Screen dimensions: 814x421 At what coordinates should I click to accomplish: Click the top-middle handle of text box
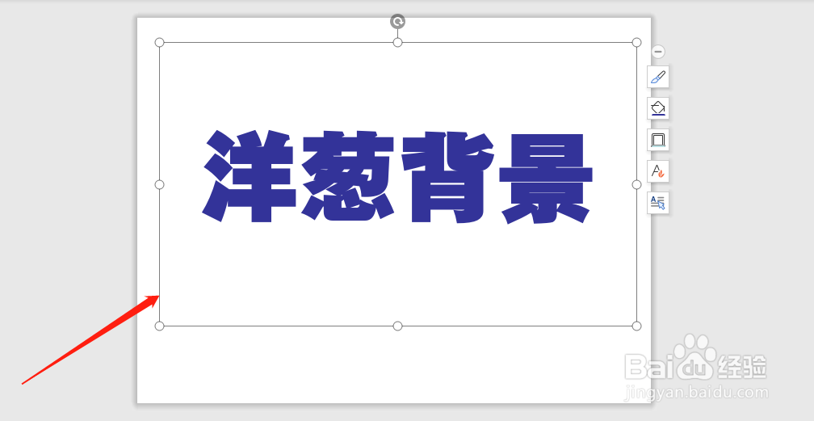point(397,42)
